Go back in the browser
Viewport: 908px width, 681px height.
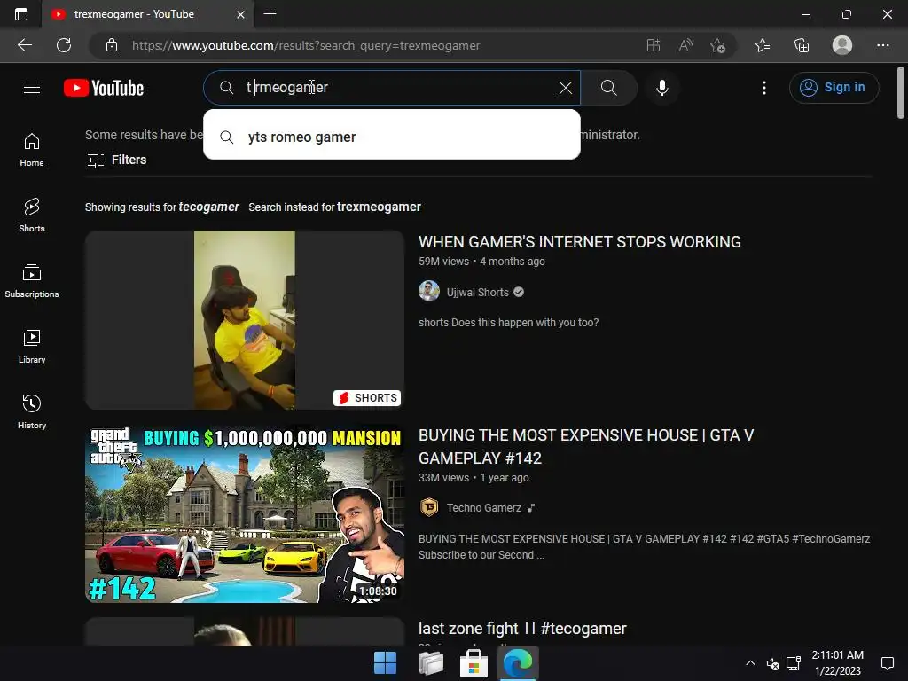coord(25,45)
